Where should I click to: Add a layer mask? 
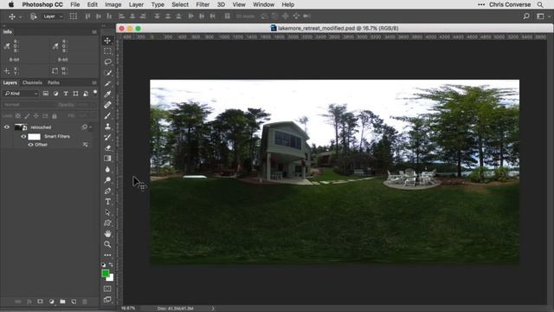[41, 302]
